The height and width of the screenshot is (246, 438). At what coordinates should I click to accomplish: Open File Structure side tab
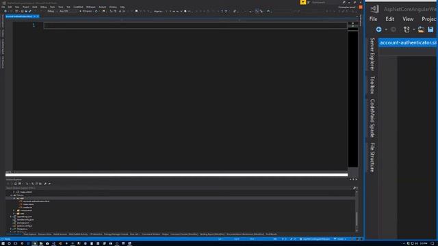click(x=372, y=157)
